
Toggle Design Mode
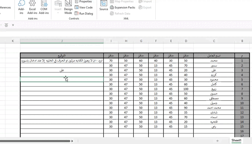point(68,7)
